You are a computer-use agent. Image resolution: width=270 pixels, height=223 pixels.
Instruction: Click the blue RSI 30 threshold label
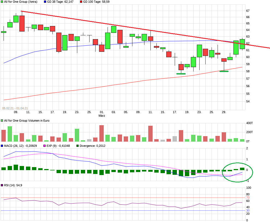(x=248, y=210)
